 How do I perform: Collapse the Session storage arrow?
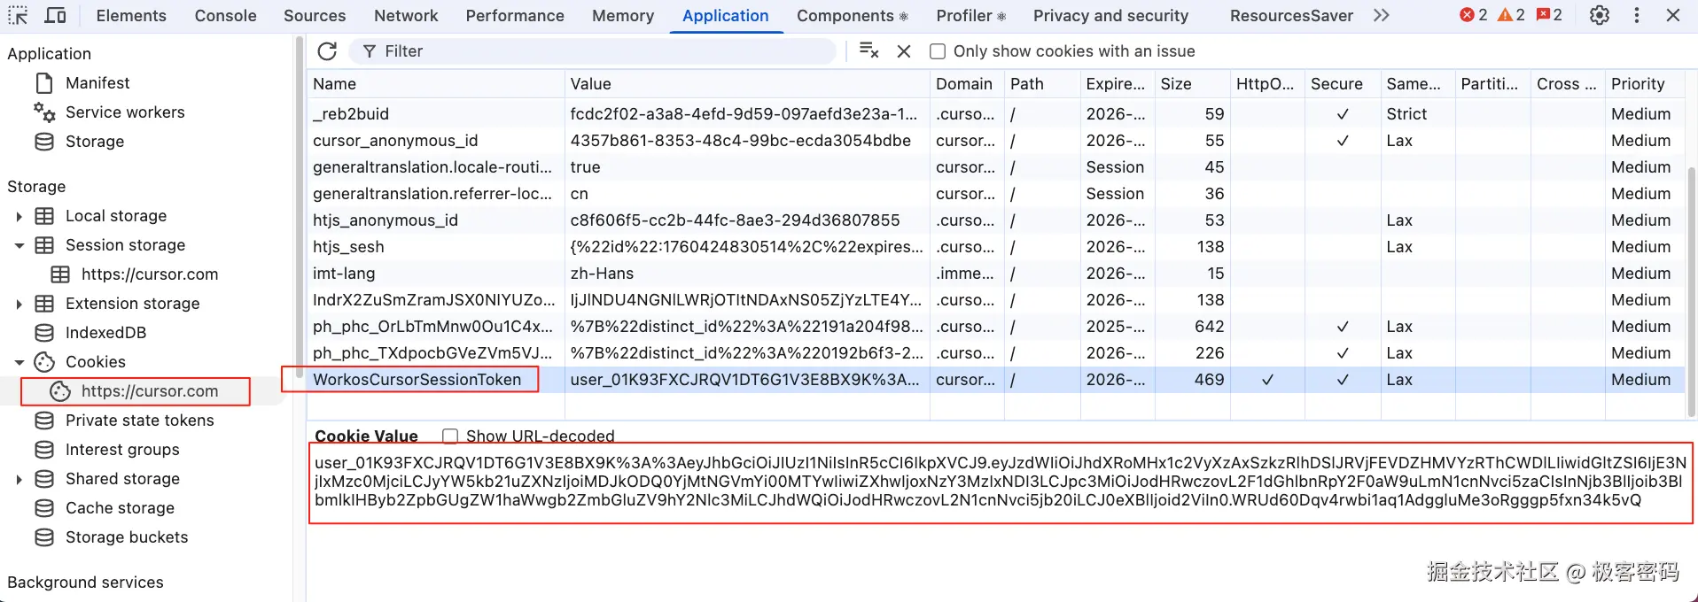[x=19, y=245]
